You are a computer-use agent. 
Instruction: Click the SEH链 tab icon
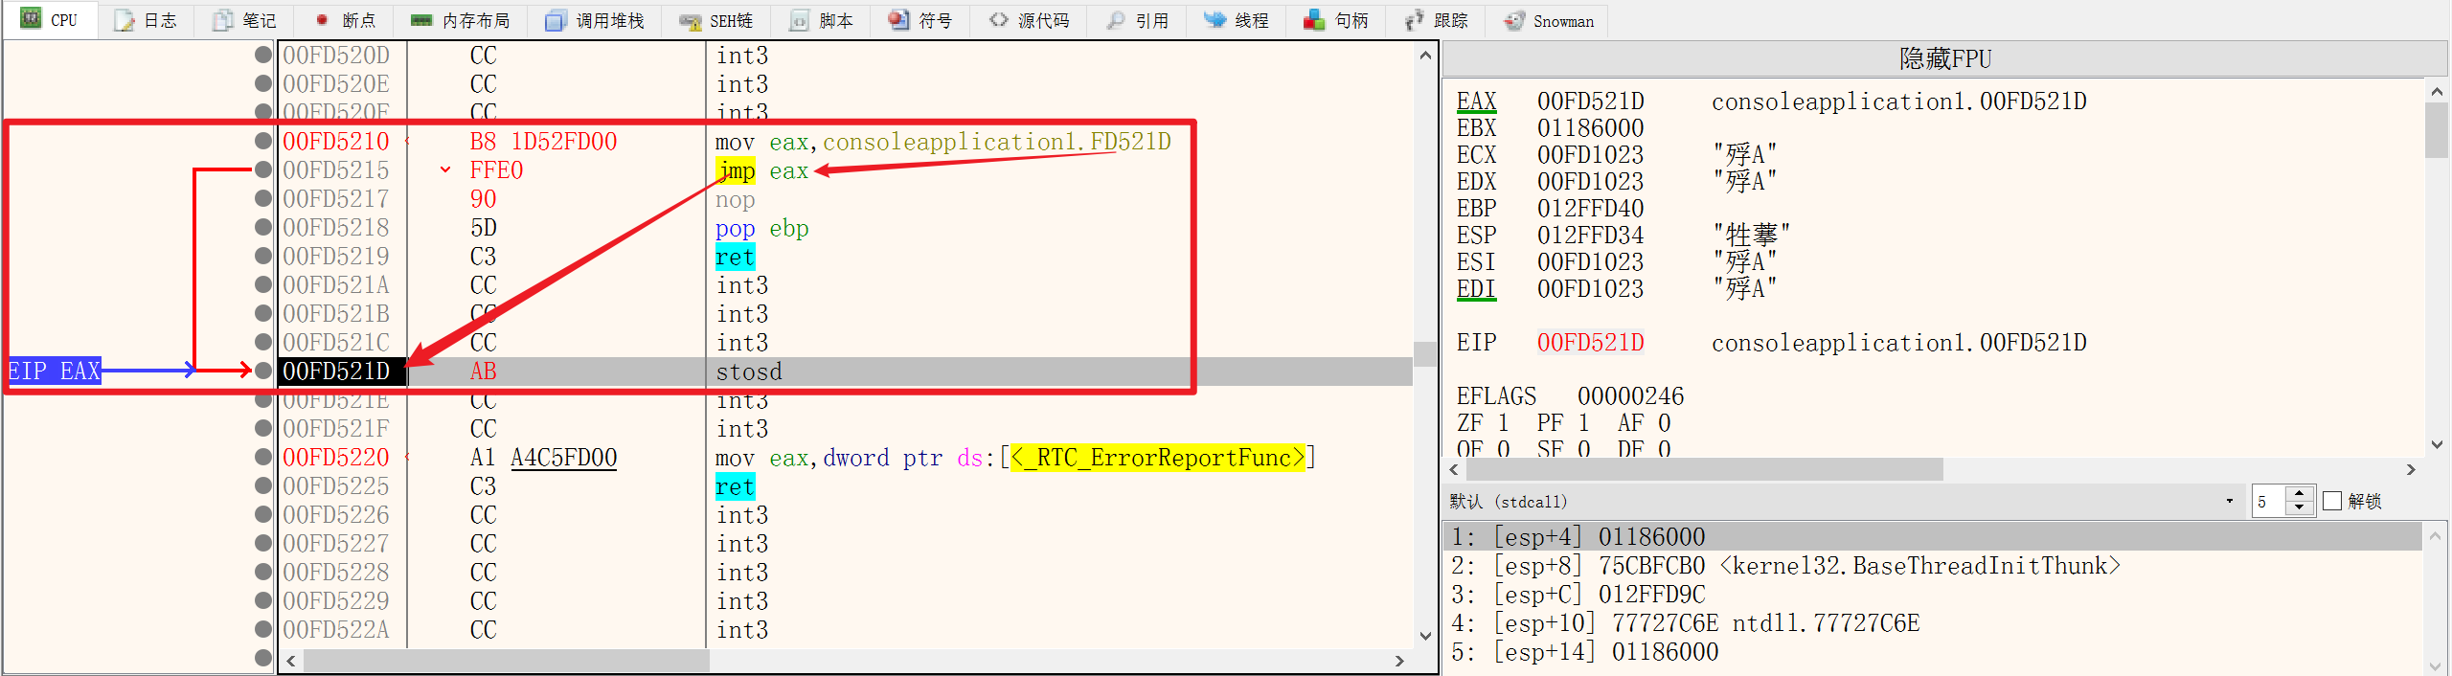click(690, 20)
